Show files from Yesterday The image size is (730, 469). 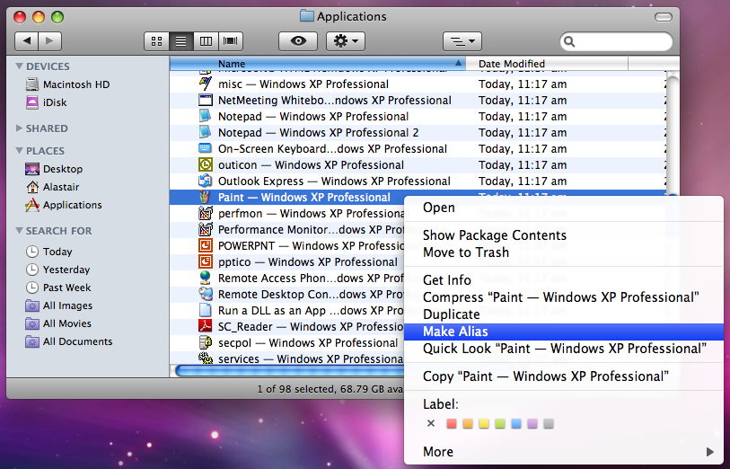[57, 270]
